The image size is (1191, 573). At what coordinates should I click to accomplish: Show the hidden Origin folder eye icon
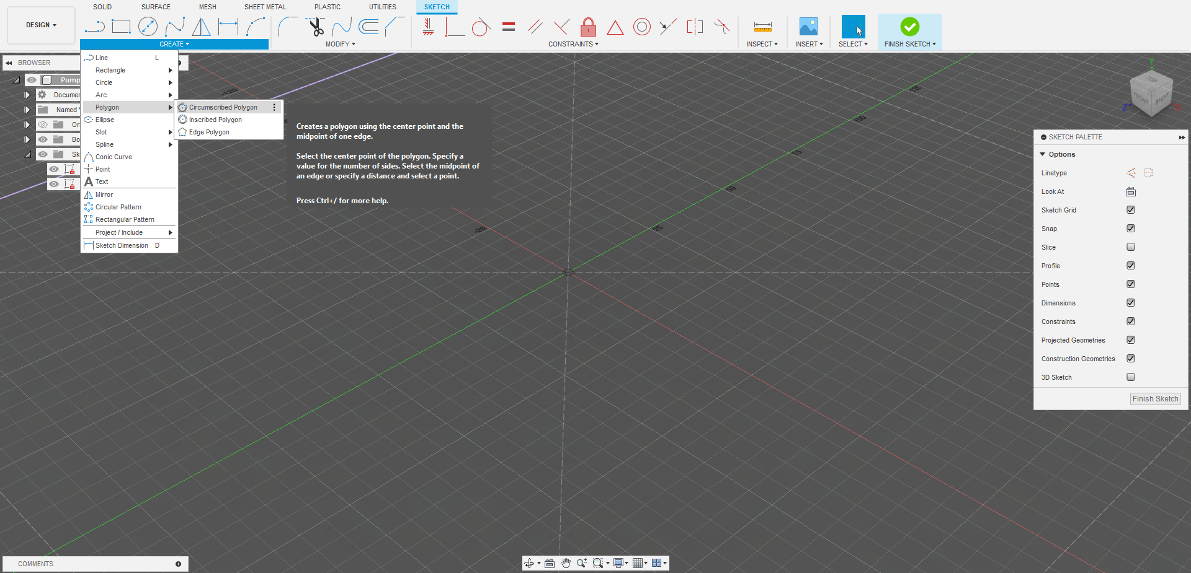tap(43, 125)
